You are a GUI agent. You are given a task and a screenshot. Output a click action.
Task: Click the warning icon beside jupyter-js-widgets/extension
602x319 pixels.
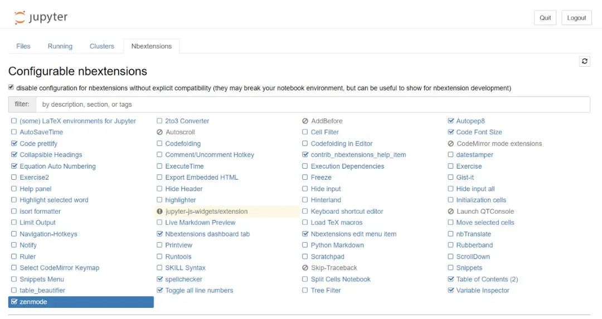point(160,212)
